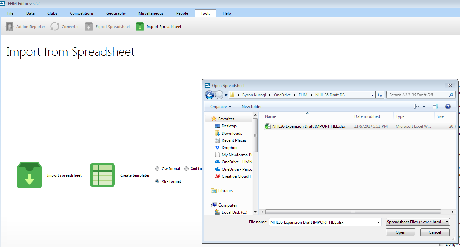Viewport: 460px width, 247px height.
Task: Select Favorites in the navigation pane
Action: pyautogui.click(x=226, y=119)
